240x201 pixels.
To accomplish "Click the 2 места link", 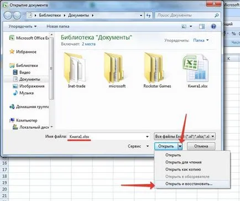I will 88,44.
